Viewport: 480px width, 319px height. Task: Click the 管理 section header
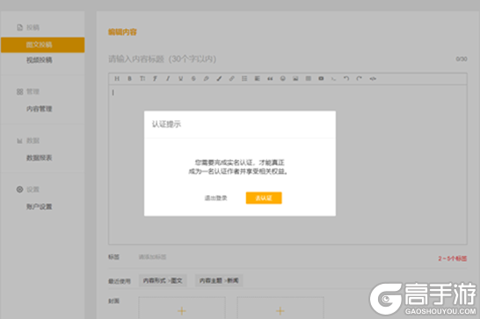point(28,91)
